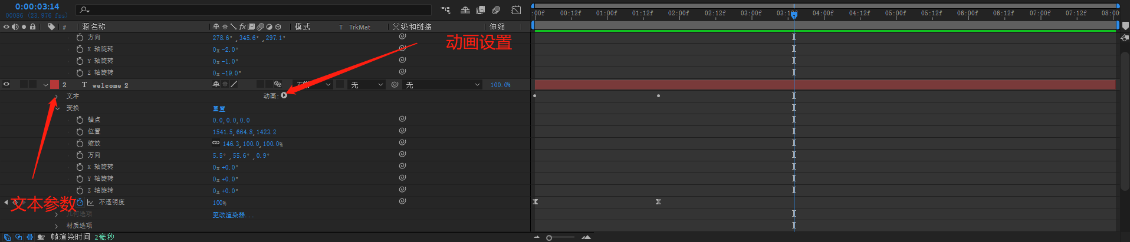Click stopwatch for Z 轴旋转 valued -19.0°

(80, 73)
